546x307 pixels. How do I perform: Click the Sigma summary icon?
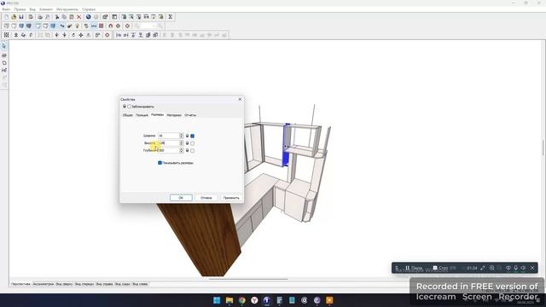[x=171, y=17]
